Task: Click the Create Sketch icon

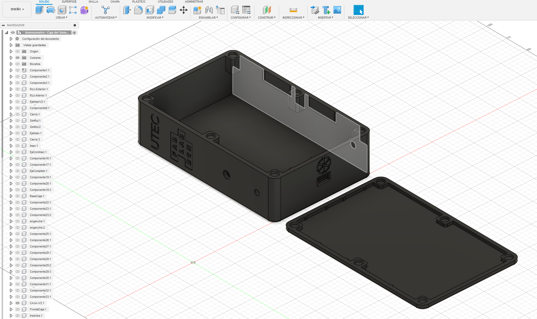Action: tap(73, 10)
